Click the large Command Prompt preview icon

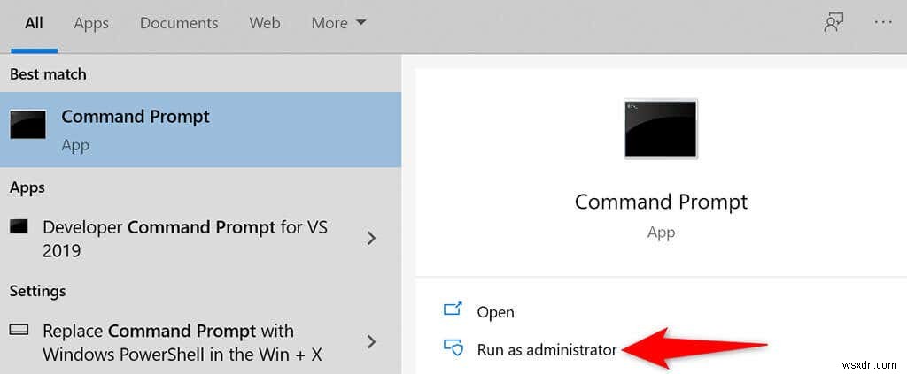(660, 128)
